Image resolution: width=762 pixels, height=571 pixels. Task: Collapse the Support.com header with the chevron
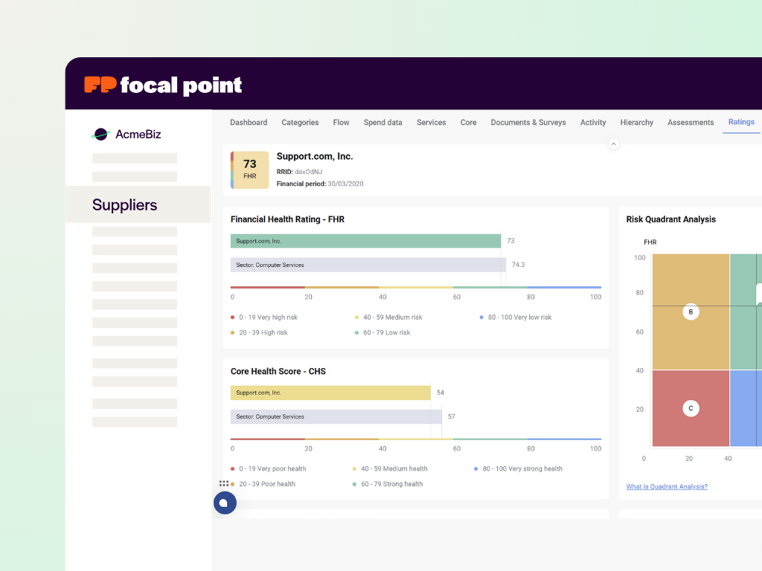[613, 143]
